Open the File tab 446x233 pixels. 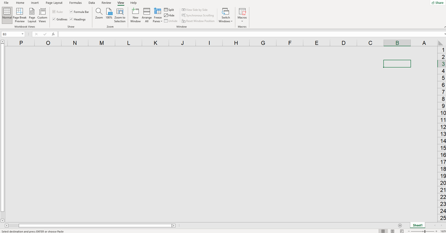point(6,3)
